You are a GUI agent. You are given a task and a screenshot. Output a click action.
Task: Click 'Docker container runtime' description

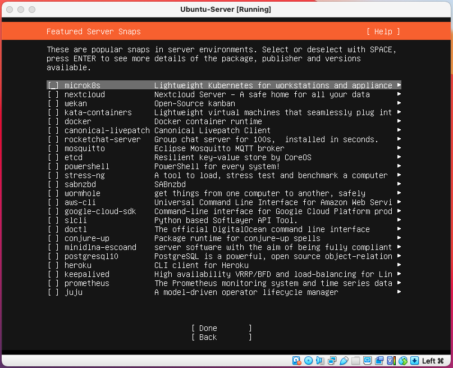coord(208,121)
